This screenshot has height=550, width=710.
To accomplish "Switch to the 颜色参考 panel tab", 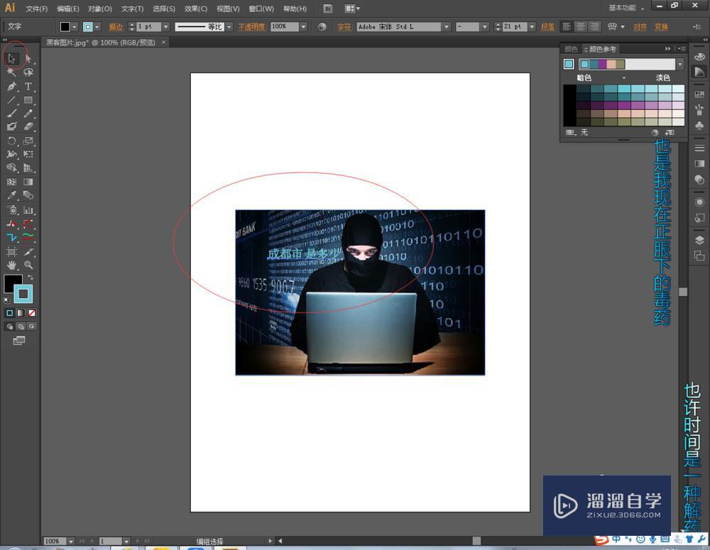I will 602,49.
